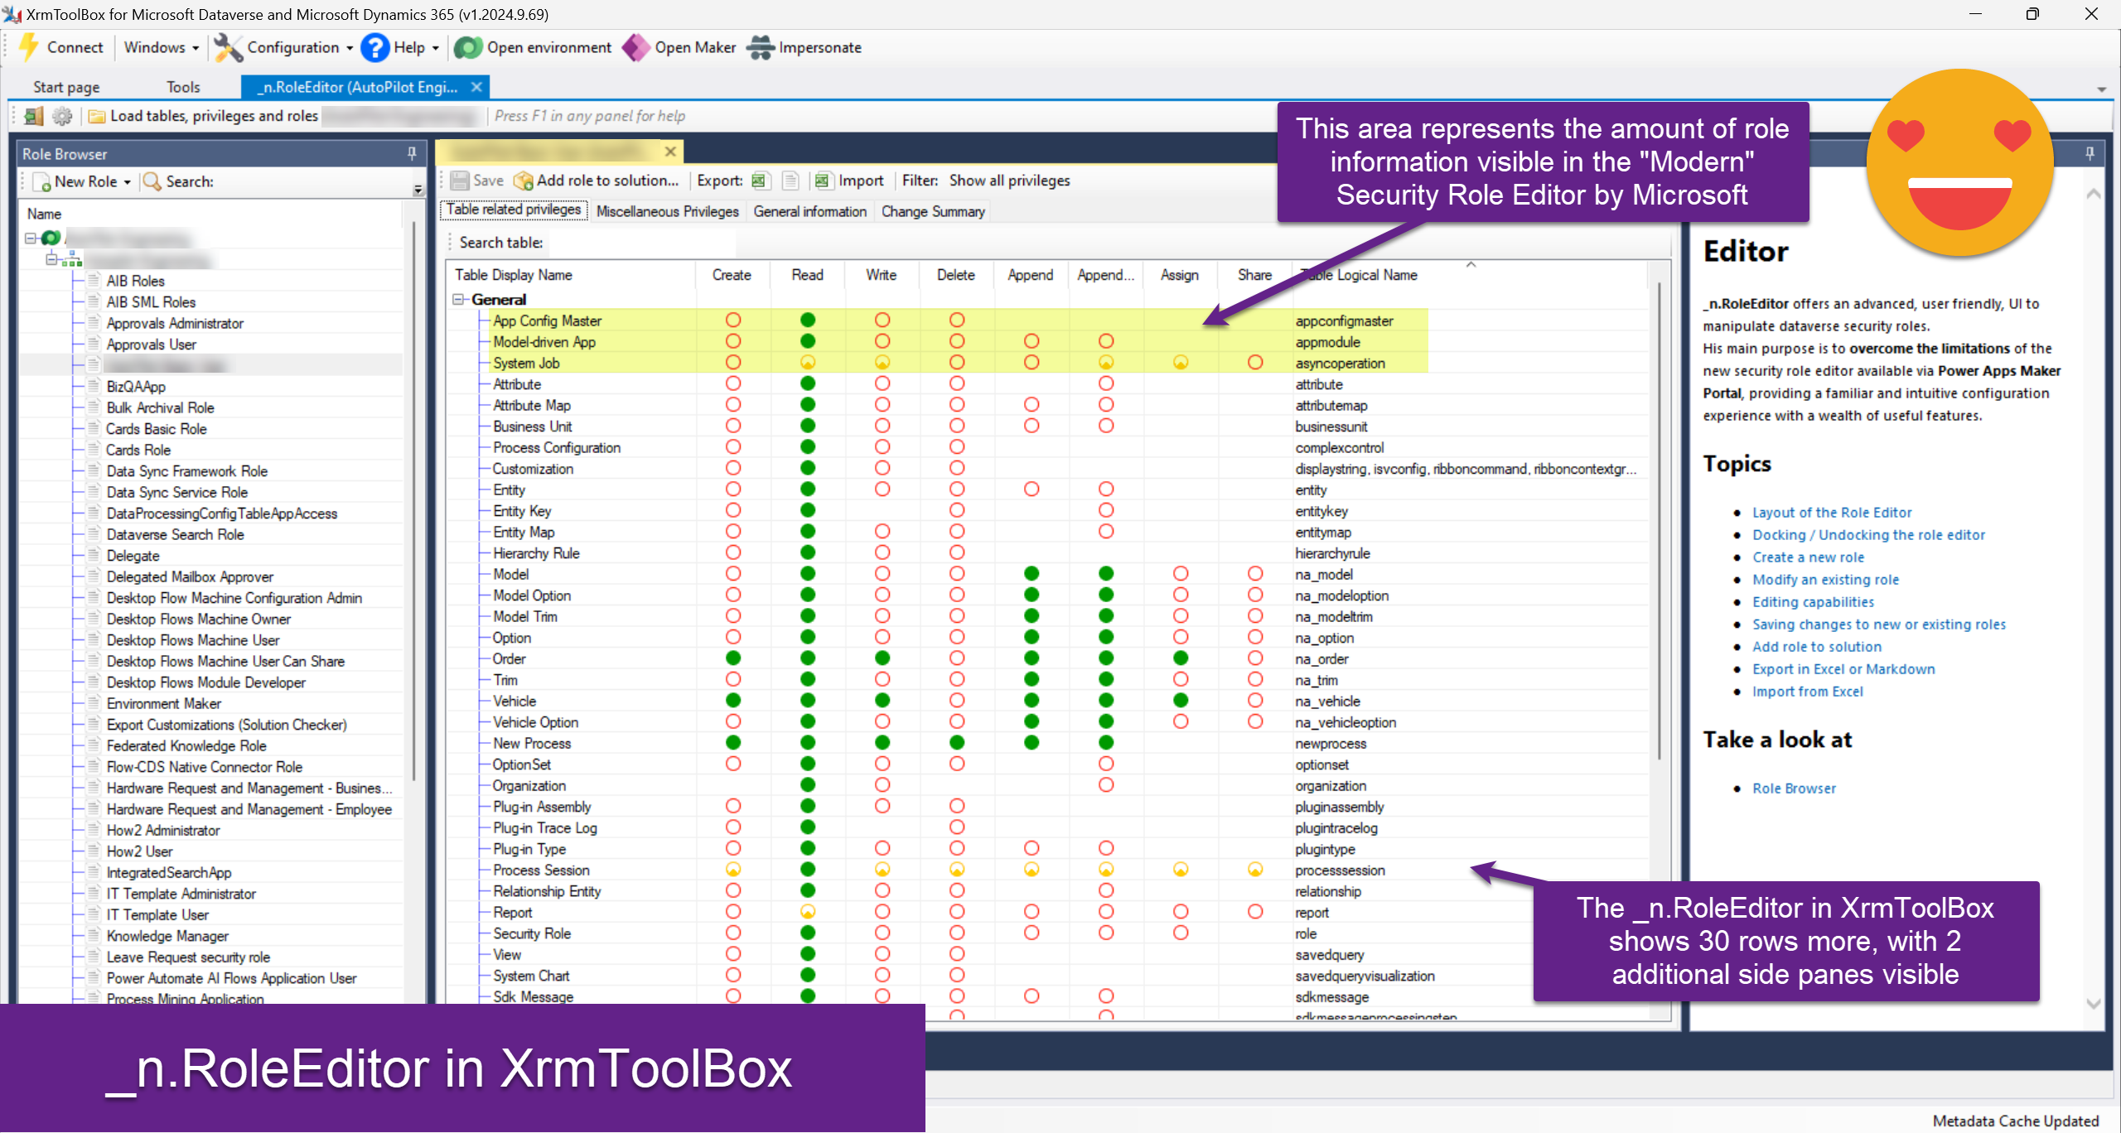
Task: Focus the Search table input field
Action: (641, 243)
